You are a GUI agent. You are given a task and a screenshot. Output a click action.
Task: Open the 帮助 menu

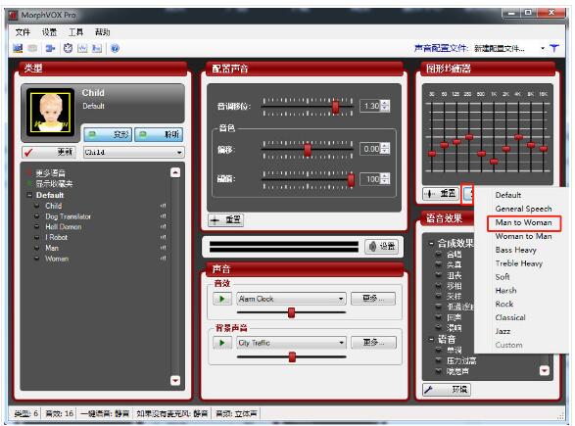tap(103, 32)
